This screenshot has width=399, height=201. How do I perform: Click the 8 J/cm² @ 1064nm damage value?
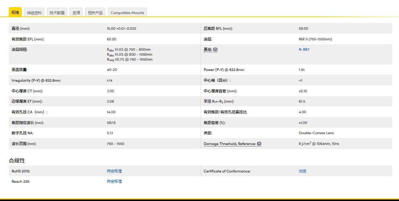(x=319, y=144)
